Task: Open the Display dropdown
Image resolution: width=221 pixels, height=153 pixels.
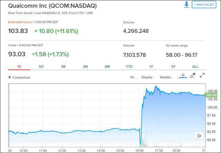Action: (x=148, y=78)
